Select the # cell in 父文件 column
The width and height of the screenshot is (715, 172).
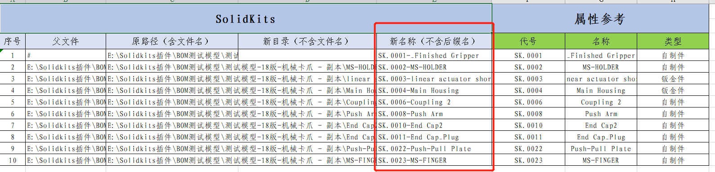[66, 56]
